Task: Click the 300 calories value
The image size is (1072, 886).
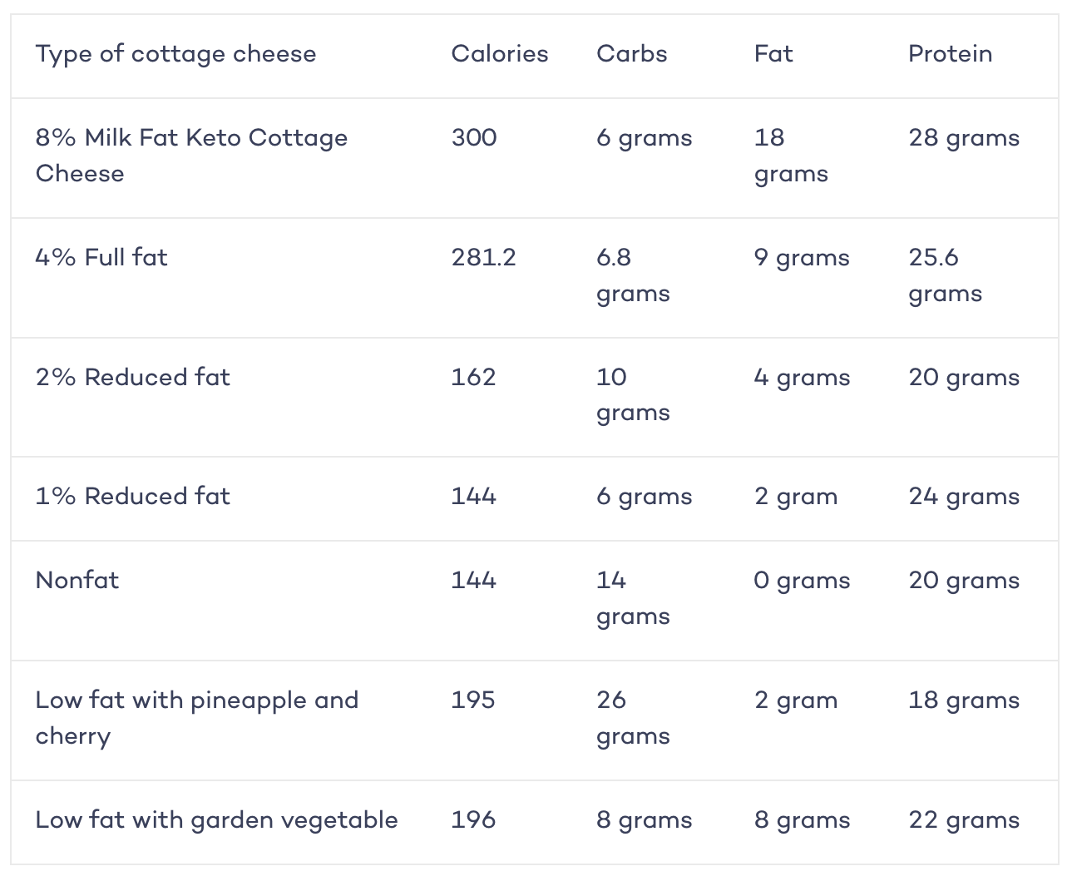Action: click(x=474, y=137)
